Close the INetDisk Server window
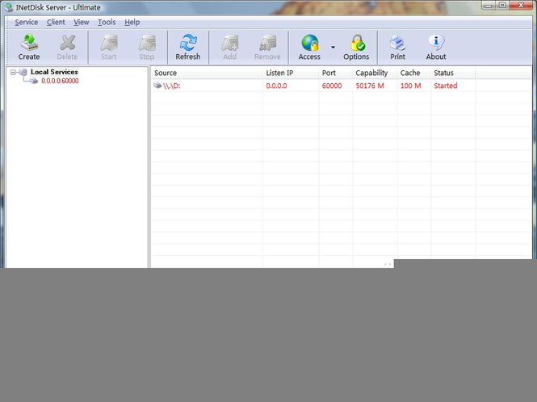The width and height of the screenshot is (537, 402). click(521, 6)
